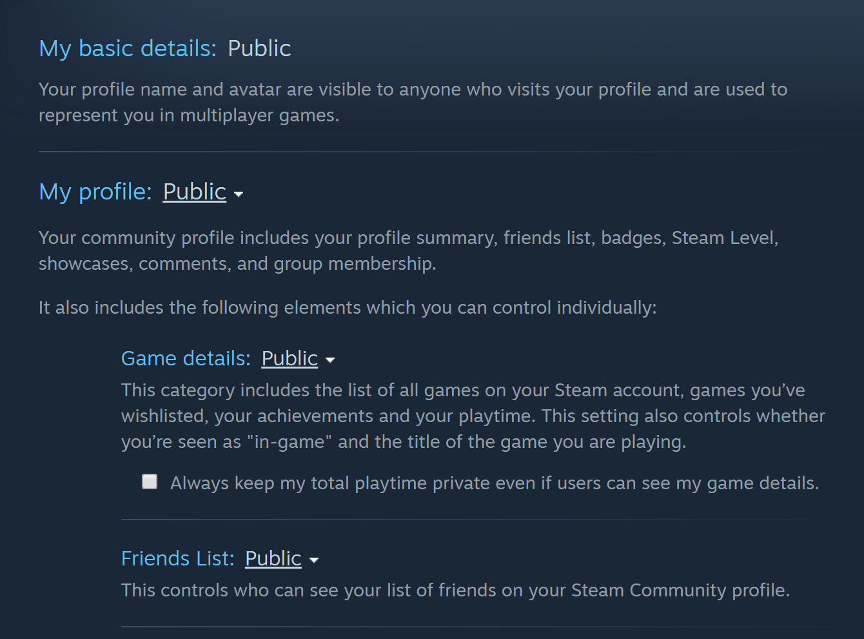Screen dimensions: 864x639
Task: Click the 'Always keep my total playtime private' label
Action: coord(494,483)
